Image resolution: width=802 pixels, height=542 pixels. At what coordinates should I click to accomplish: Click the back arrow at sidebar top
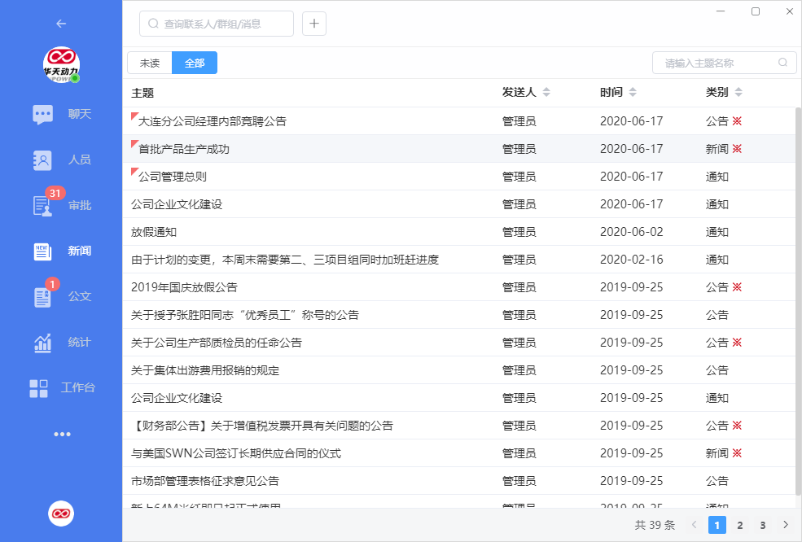61,24
